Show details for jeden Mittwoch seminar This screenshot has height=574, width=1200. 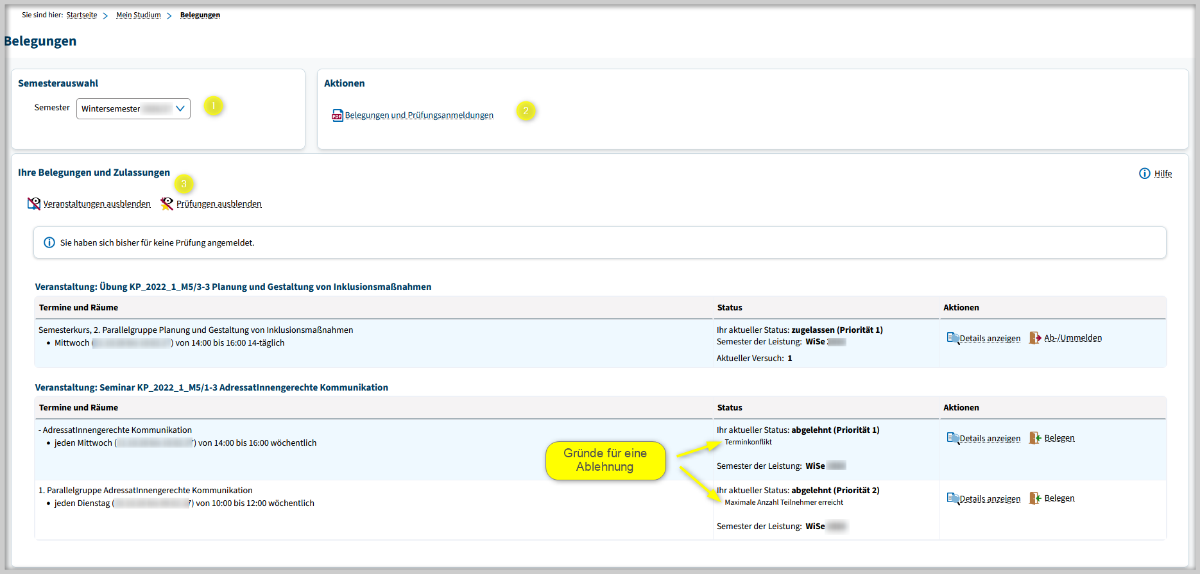pos(990,439)
